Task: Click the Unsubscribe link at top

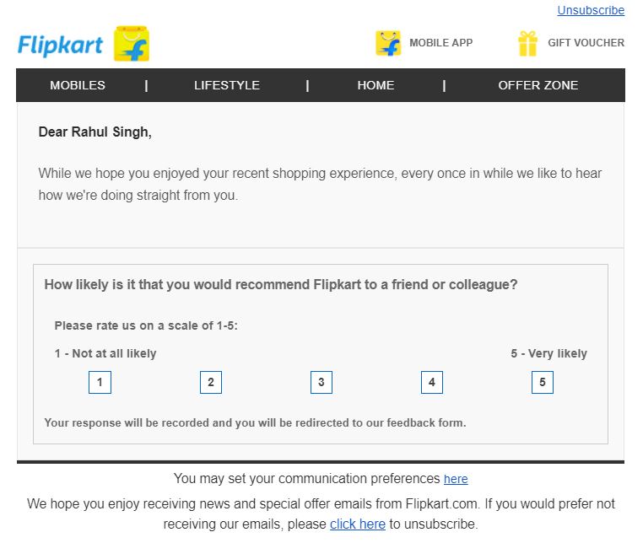Action: (591, 10)
